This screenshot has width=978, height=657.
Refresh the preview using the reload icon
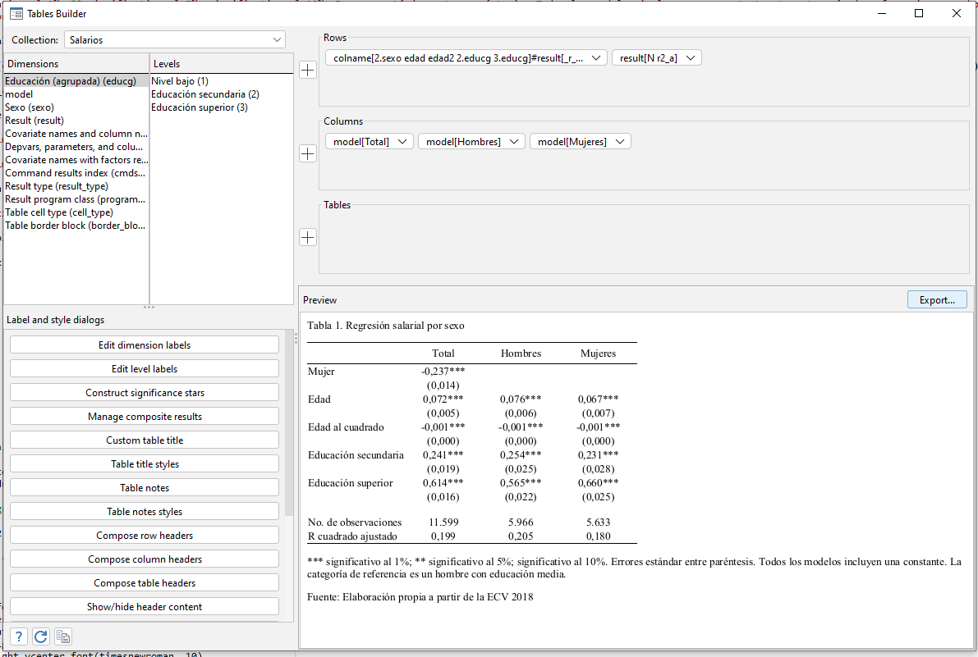pyautogui.click(x=39, y=636)
